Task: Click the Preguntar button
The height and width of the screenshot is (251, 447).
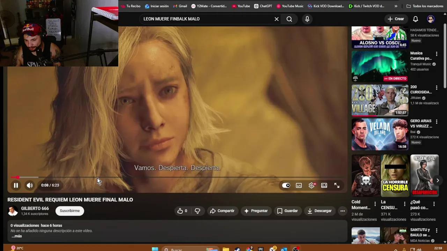Action: click(x=256, y=211)
